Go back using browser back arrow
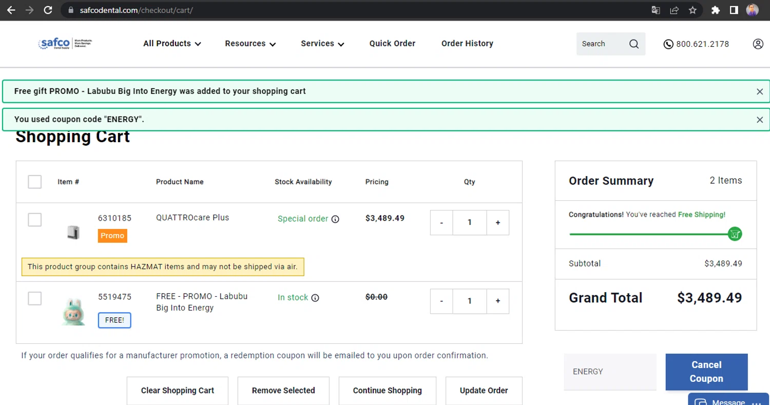770x405 pixels. point(11,10)
